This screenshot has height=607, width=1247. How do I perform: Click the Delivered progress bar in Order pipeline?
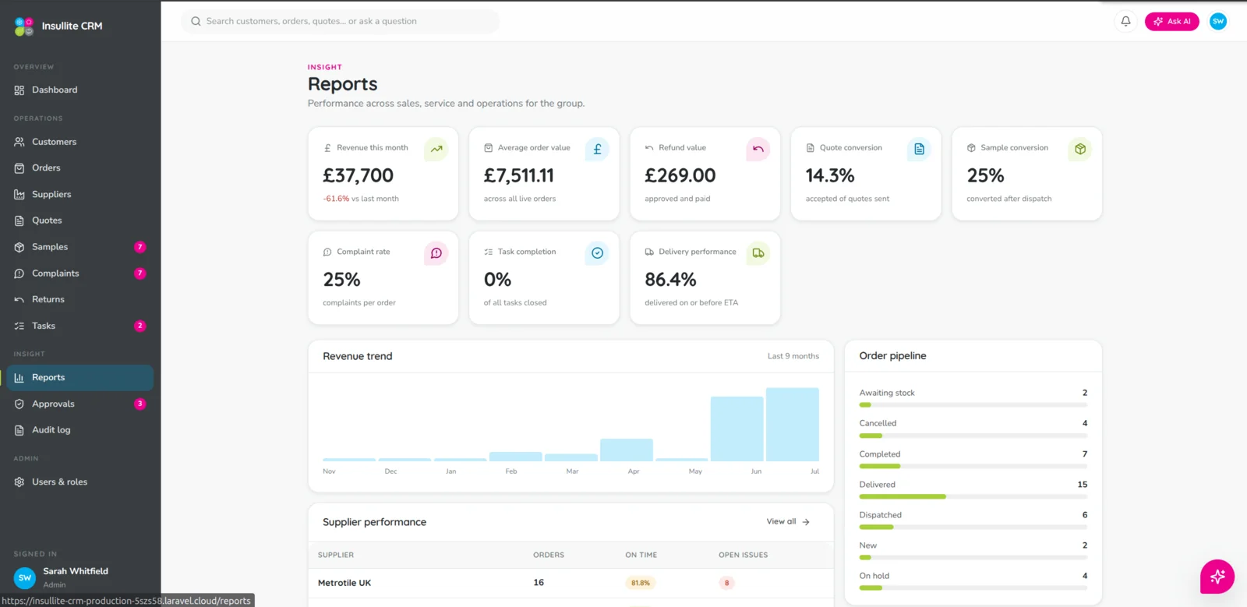point(973,496)
